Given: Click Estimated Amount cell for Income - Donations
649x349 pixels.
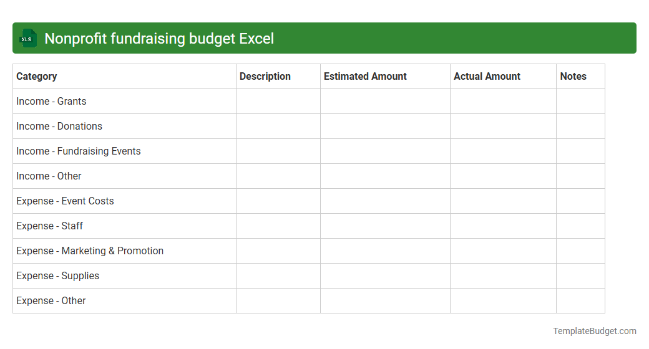Looking at the screenshot, I should [x=386, y=126].
